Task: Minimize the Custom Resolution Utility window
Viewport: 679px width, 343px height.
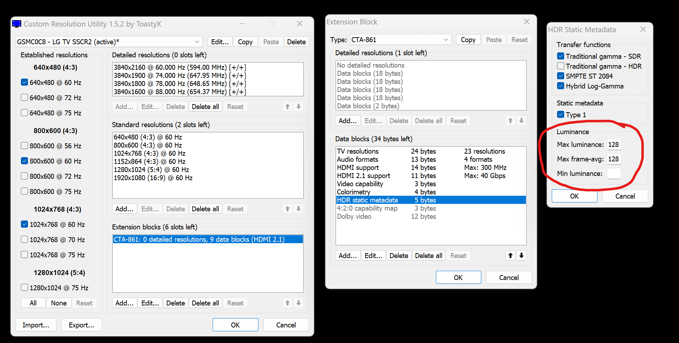Action: pyautogui.click(x=242, y=24)
